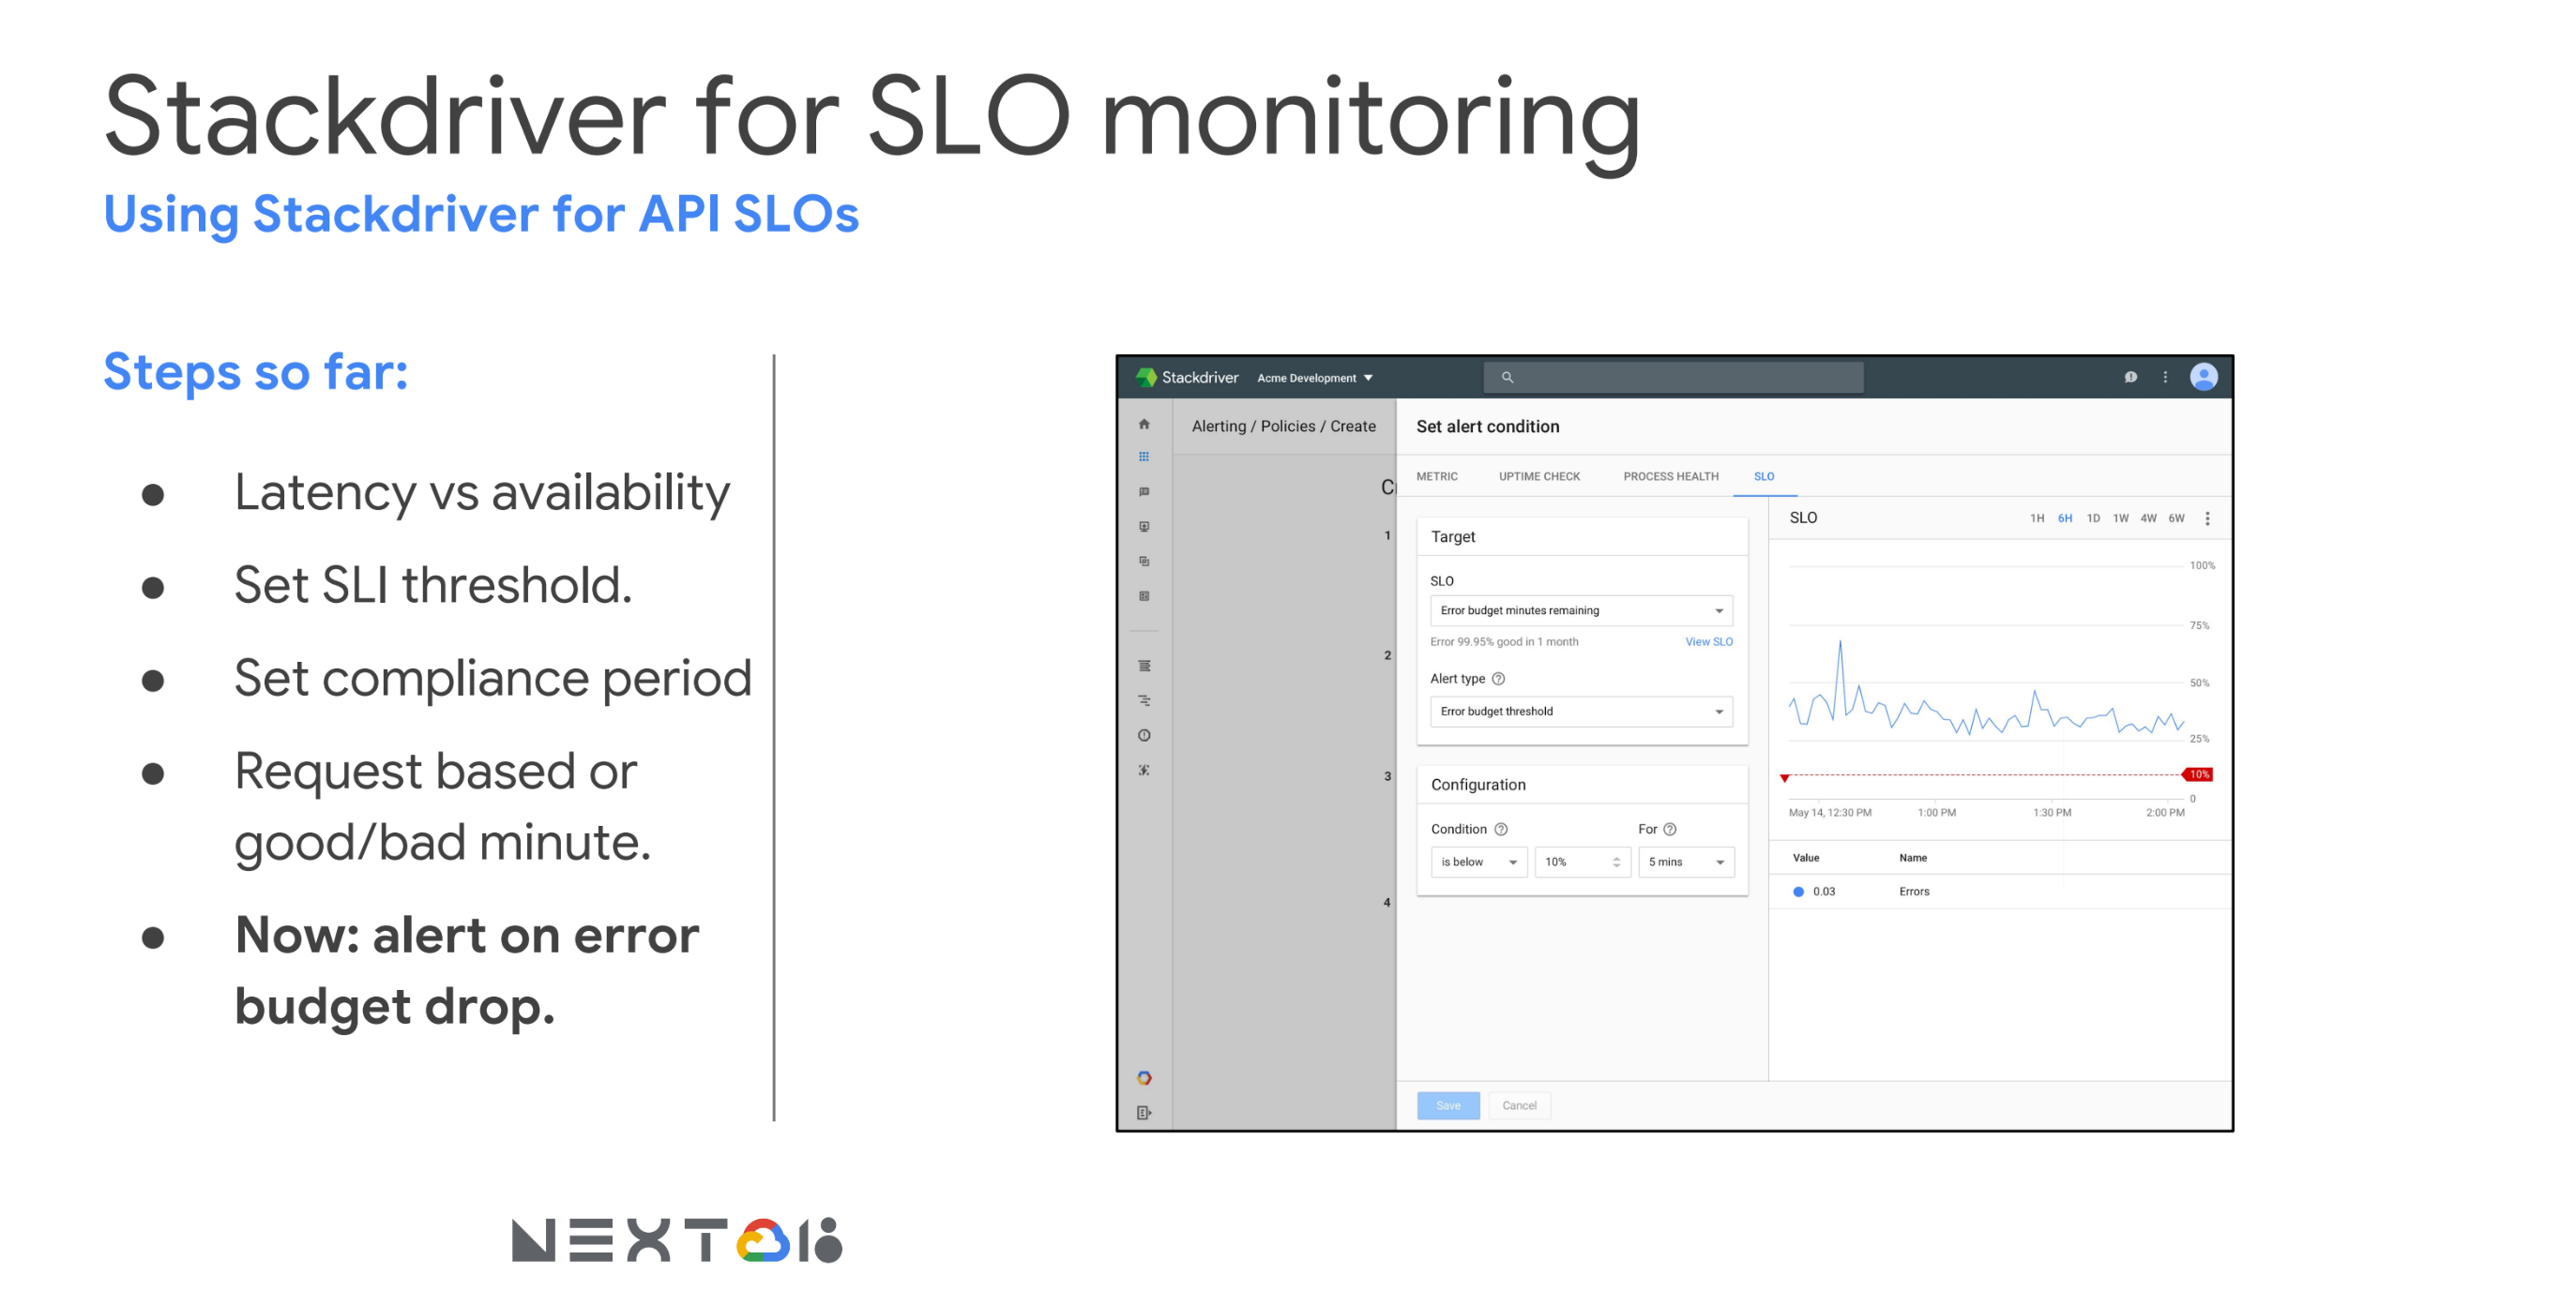Open the SLO chart more options menu
Image resolution: width=2576 pixels, height=1305 pixels.
pos(2207,518)
